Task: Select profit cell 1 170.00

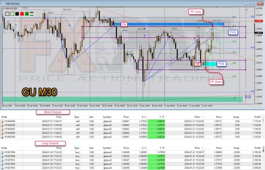Action: coord(257,133)
